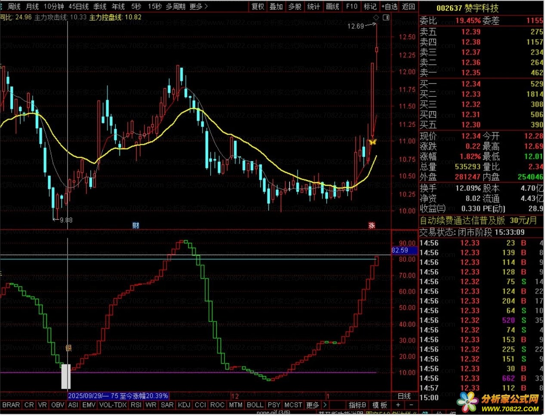
Task: Select the 周线 weekly period tab
Action: click(14, 6)
